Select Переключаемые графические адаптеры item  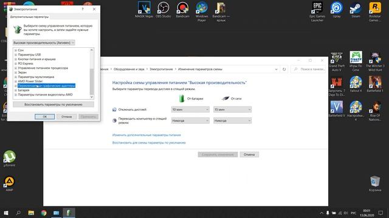click(46, 86)
